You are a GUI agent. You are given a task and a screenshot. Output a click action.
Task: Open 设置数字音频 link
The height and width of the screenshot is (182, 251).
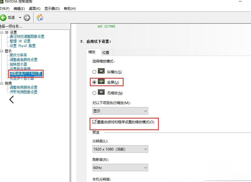20,69
